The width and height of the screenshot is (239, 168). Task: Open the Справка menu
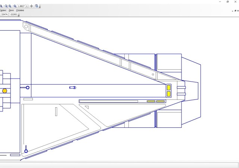click(20, 10)
